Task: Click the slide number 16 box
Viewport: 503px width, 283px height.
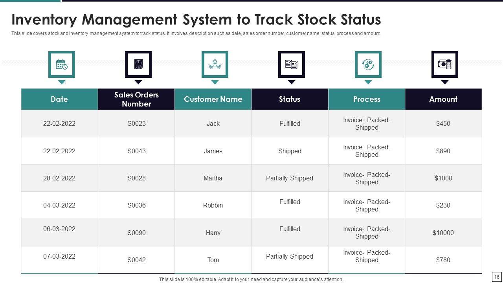Action: (x=497, y=277)
